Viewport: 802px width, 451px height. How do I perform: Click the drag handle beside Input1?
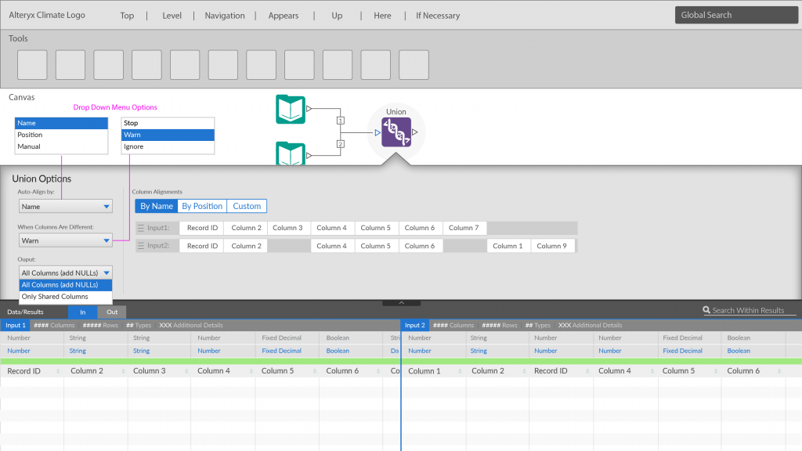(141, 228)
